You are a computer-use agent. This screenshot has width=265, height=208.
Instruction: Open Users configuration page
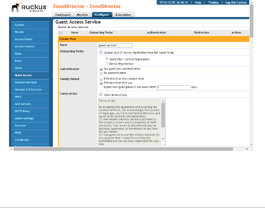tap(30, 68)
